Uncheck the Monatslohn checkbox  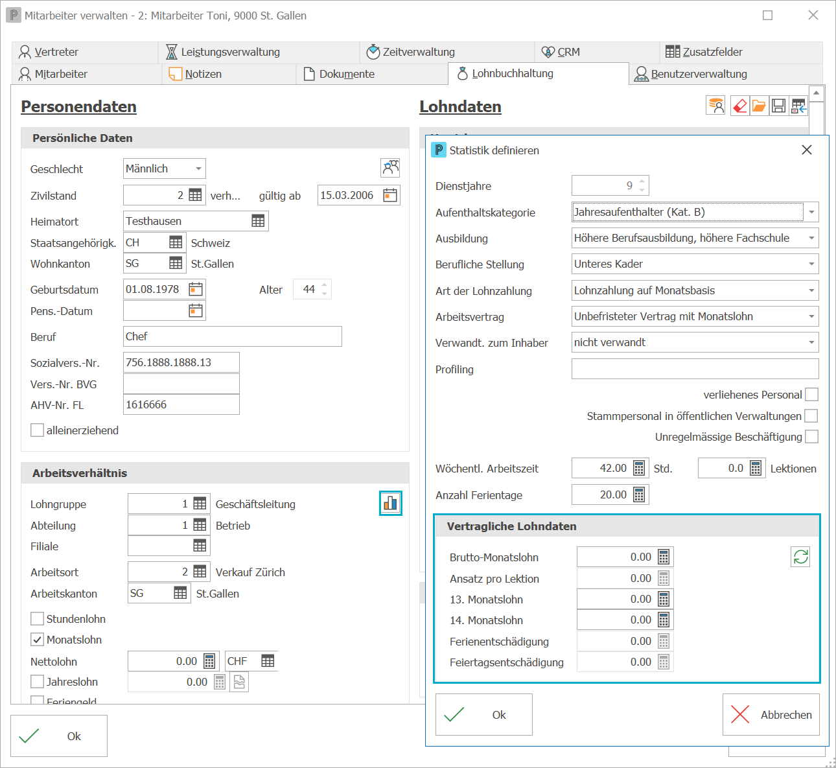[x=38, y=640]
